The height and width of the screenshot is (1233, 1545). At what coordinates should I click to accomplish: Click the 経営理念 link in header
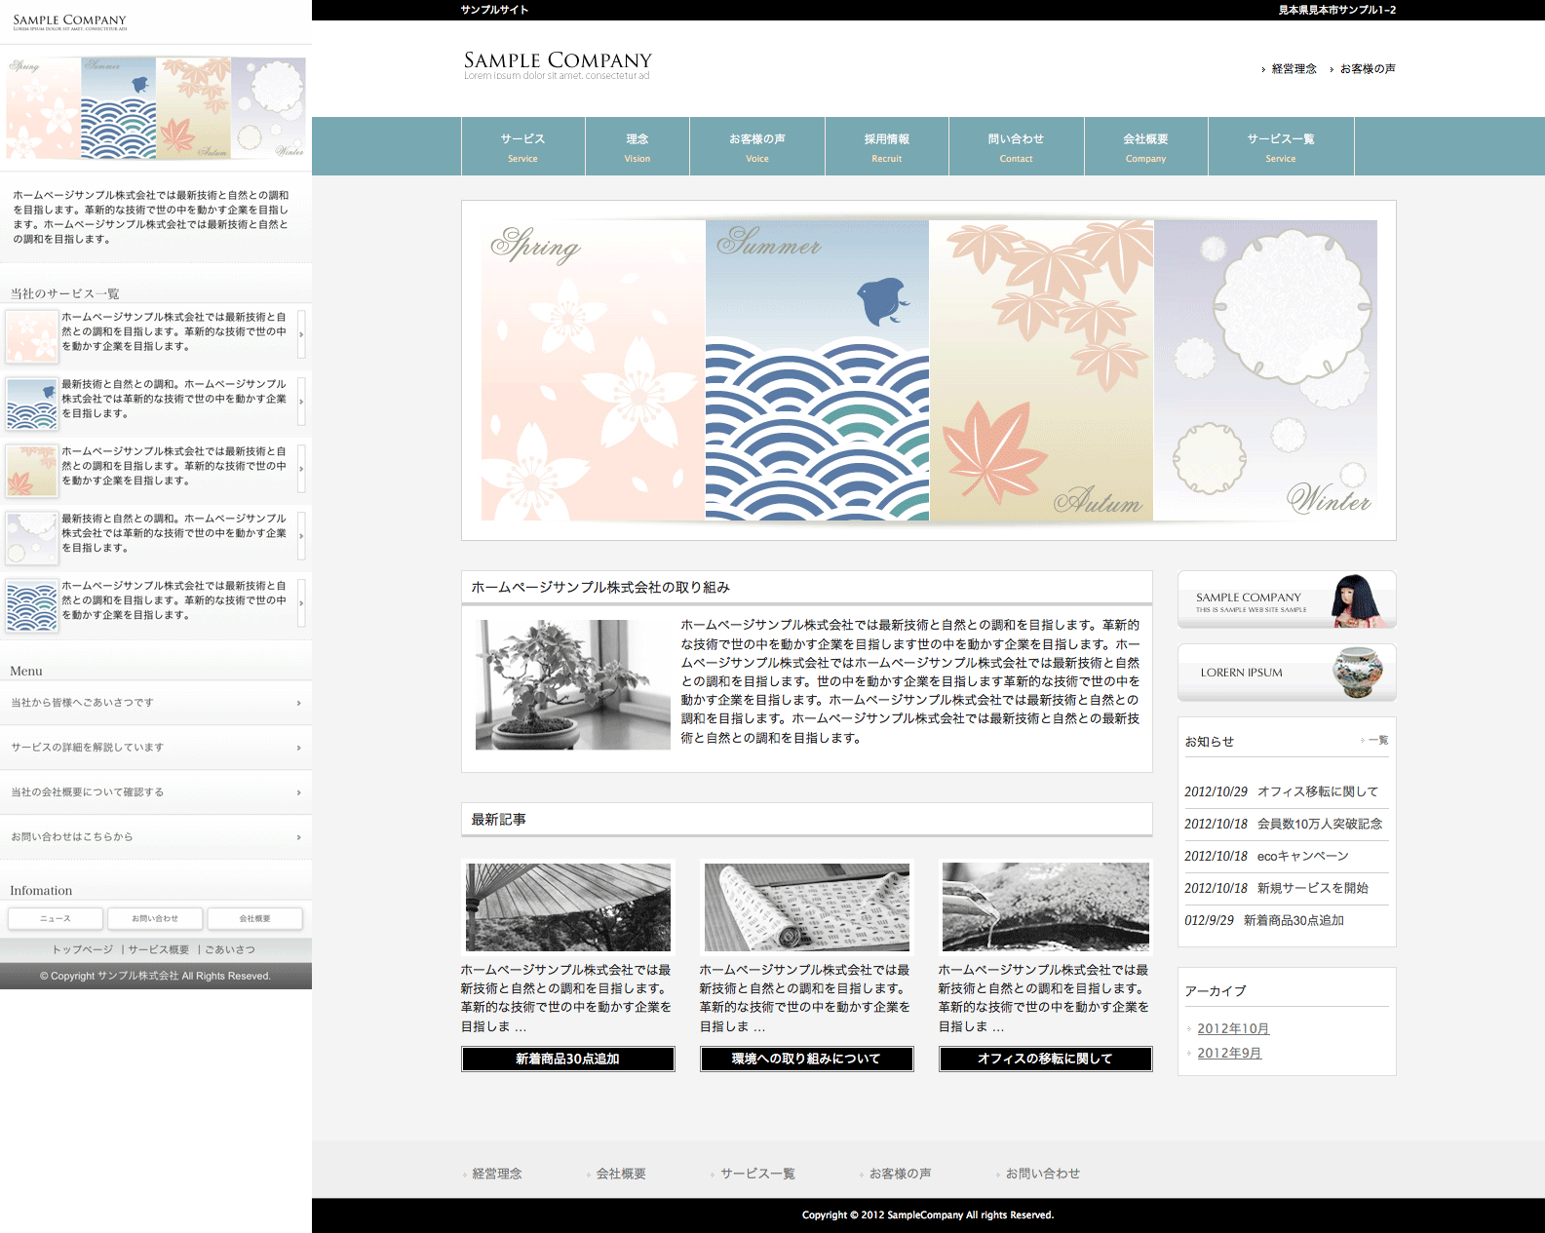pyautogui.click(x=1294, y=69)
